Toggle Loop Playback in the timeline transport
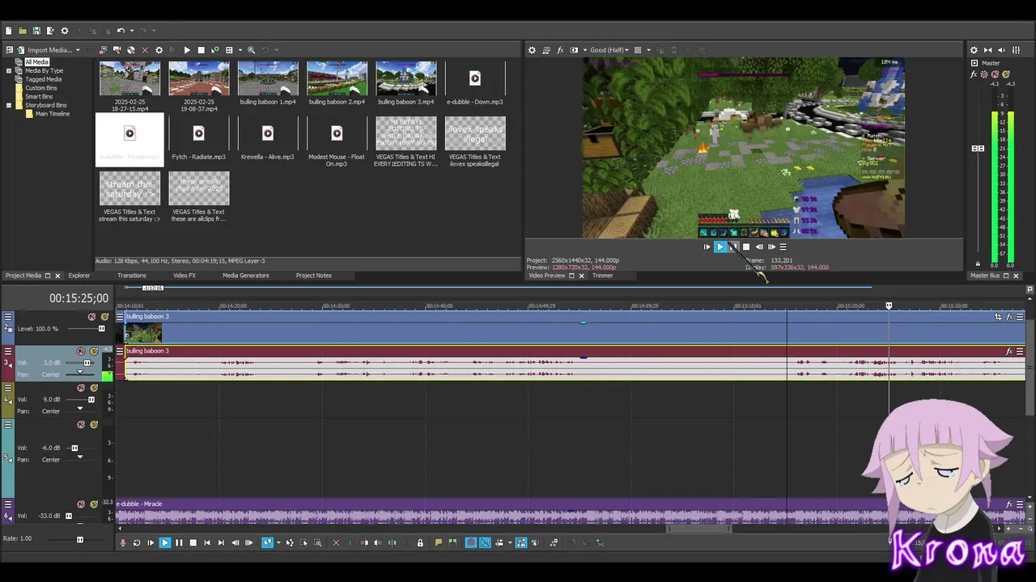Screen dimensions: 1036x582 pyautogui.click(x=136, y=543)
